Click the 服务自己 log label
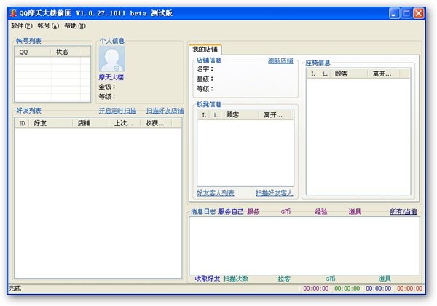 pyautogui.click(x=231, y=212)
